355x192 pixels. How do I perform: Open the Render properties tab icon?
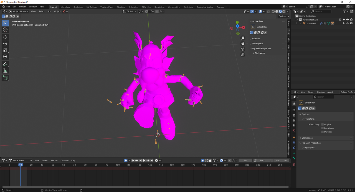pos(294,110)
